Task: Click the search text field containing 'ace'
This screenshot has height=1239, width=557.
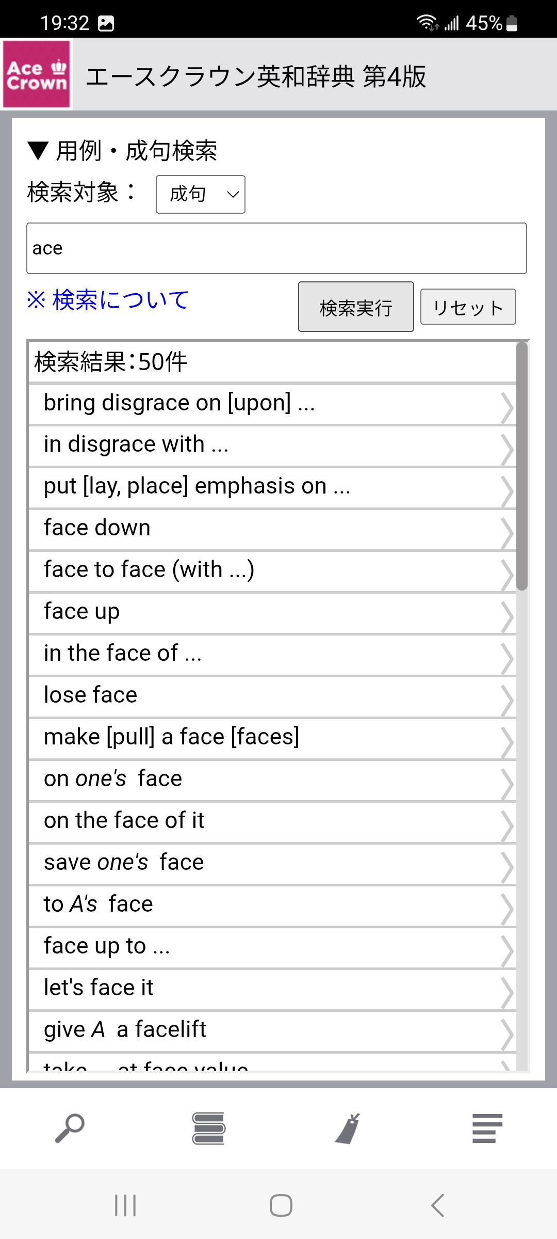Action: (276, 248)
